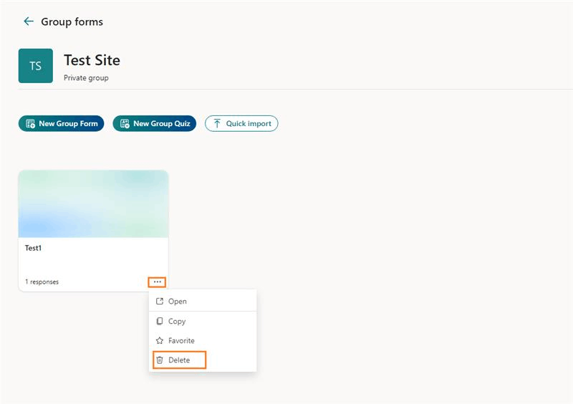The width and height of the screenshot is (573, 404).
Task: Create a New Group Form
Action: click(62, 124)
